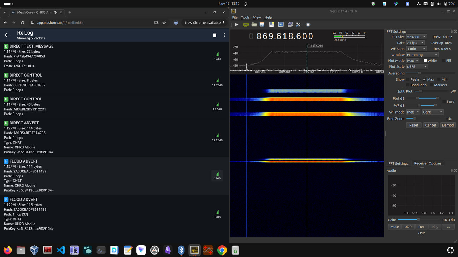This screenshot has height=257, width=458.
Task: Expand the FFT Size dropdown
Action: tap(416, 37)
